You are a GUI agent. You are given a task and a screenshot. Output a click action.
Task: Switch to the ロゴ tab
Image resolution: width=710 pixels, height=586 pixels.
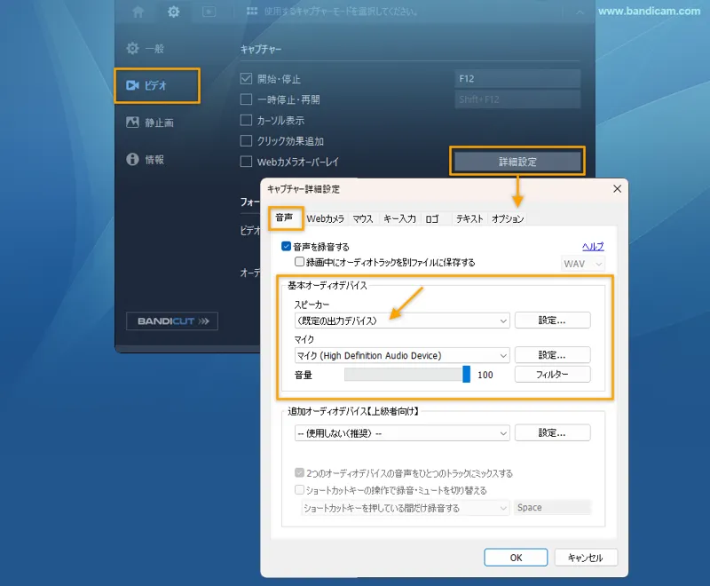[x=432, y=218]
